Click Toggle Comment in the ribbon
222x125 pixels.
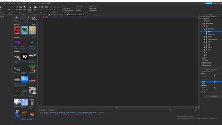tap(93, 6)
